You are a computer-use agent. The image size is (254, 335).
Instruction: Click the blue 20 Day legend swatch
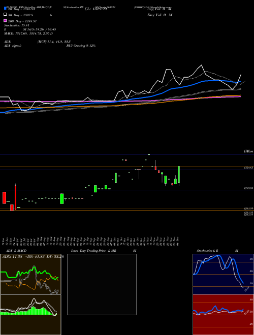pyautogui.click(x=5, y=9)
